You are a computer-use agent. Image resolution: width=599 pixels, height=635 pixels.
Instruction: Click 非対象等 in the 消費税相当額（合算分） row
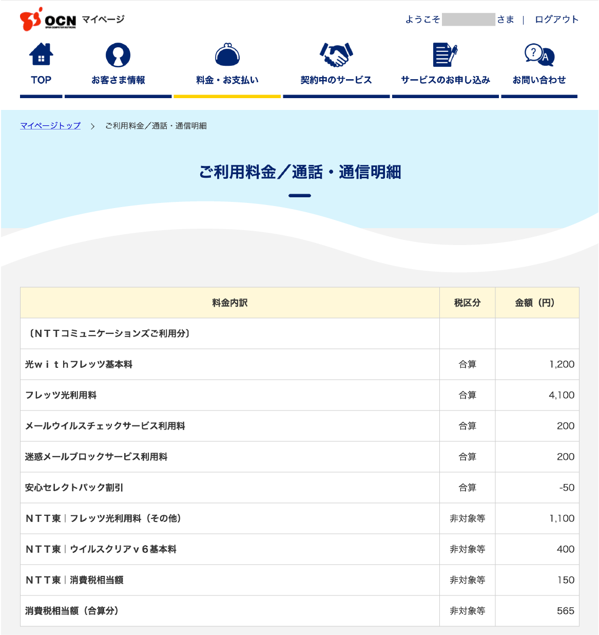point(468,611)
